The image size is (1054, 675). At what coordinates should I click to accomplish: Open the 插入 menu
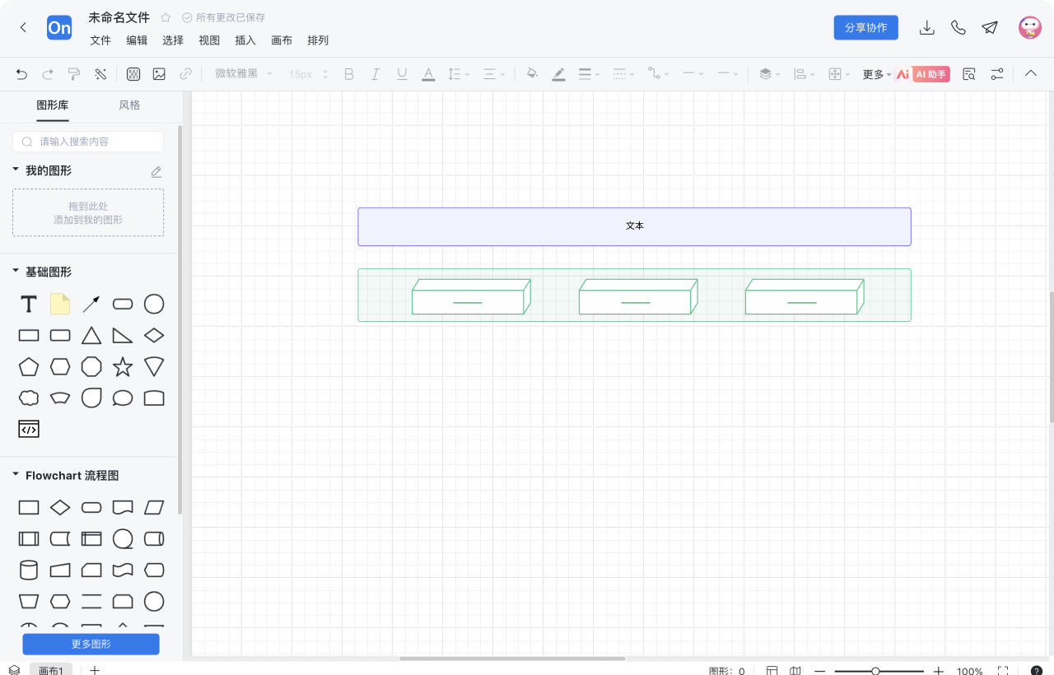coord(245,40)
